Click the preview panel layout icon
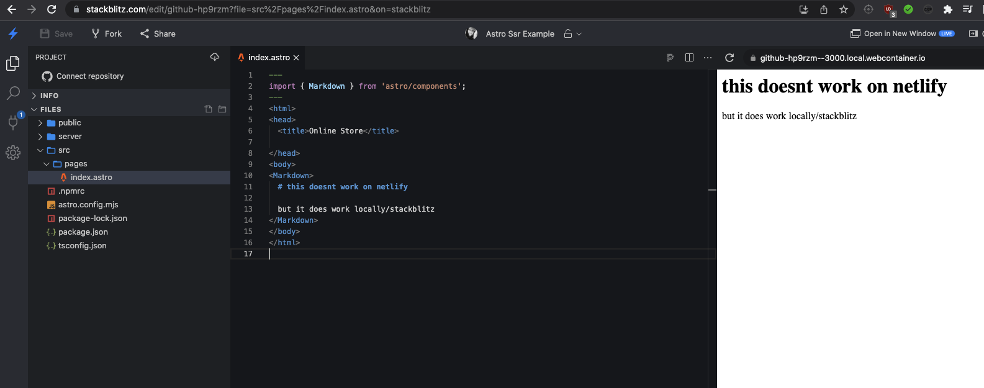The width and height of the screenshot is (984, 388). 973,34
